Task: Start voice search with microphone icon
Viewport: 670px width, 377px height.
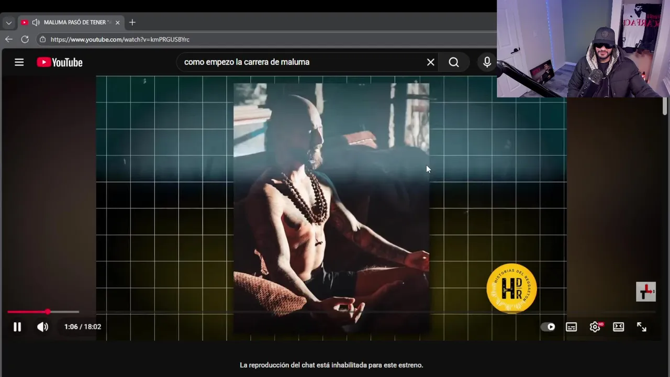Action: click(x=487, y=62)
